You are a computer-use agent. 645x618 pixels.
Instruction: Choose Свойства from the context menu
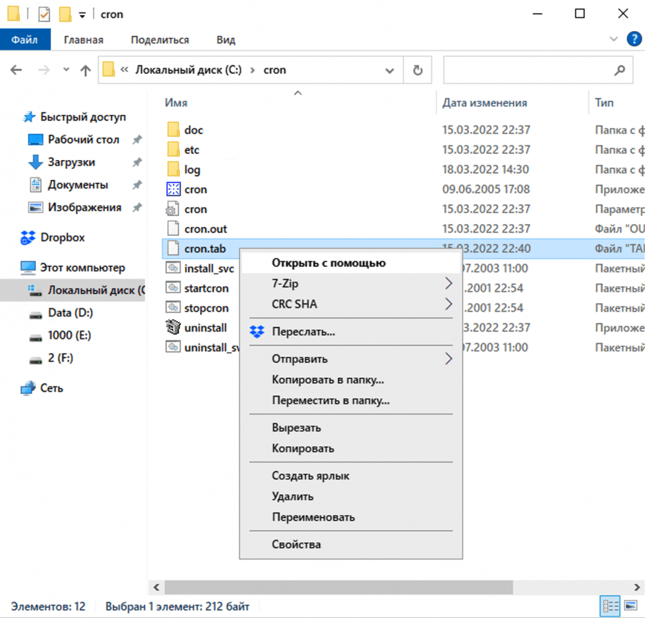pyautogui.click(x=296, y=544)
